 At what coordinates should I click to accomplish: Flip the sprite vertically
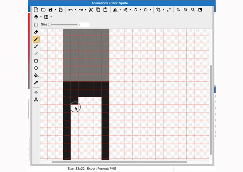click(125, 10)
